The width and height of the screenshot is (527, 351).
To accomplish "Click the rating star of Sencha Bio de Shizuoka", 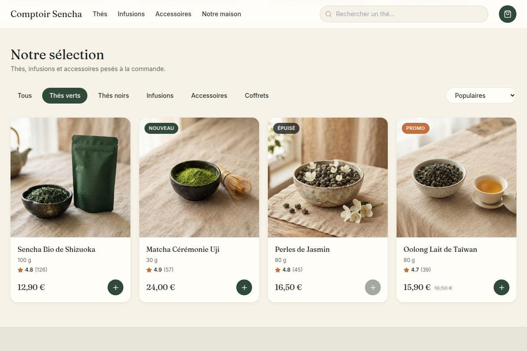I will coord(20,270).
